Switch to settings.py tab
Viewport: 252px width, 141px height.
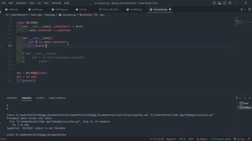(61, 9)
